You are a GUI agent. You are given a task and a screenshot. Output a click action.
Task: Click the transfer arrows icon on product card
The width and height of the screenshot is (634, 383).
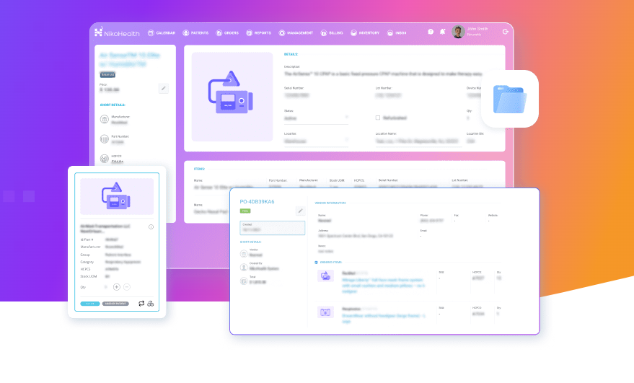141,304
